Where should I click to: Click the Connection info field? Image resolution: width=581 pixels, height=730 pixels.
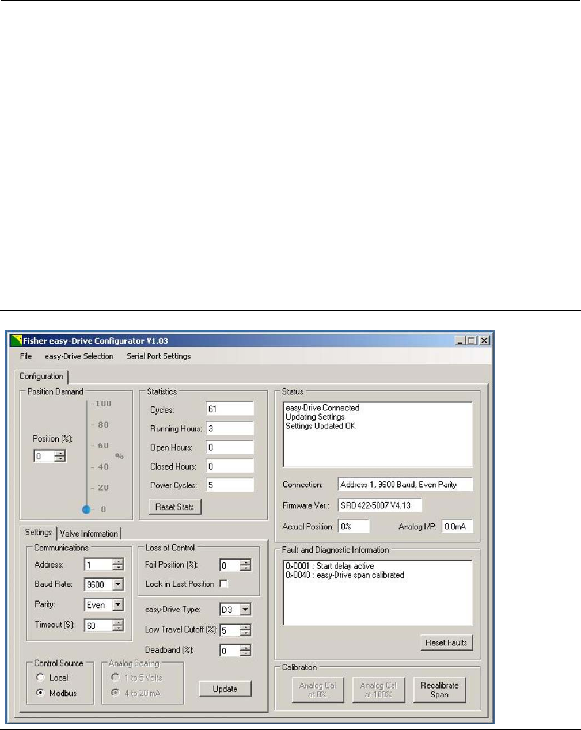405,485
